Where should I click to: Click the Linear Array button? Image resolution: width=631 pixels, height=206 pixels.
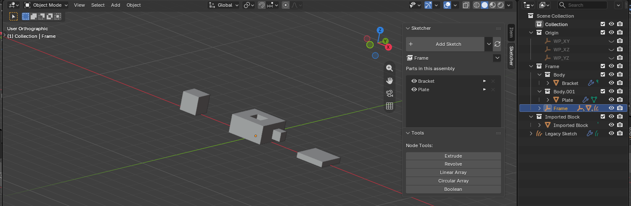pyautogui.click(x=453, y=173)
